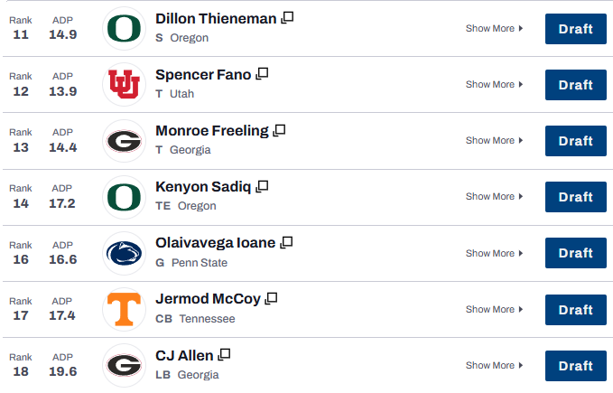Open CJ Allen player card popup icon
This screenshot has height=393, width=613.
[x=224, y=355]
